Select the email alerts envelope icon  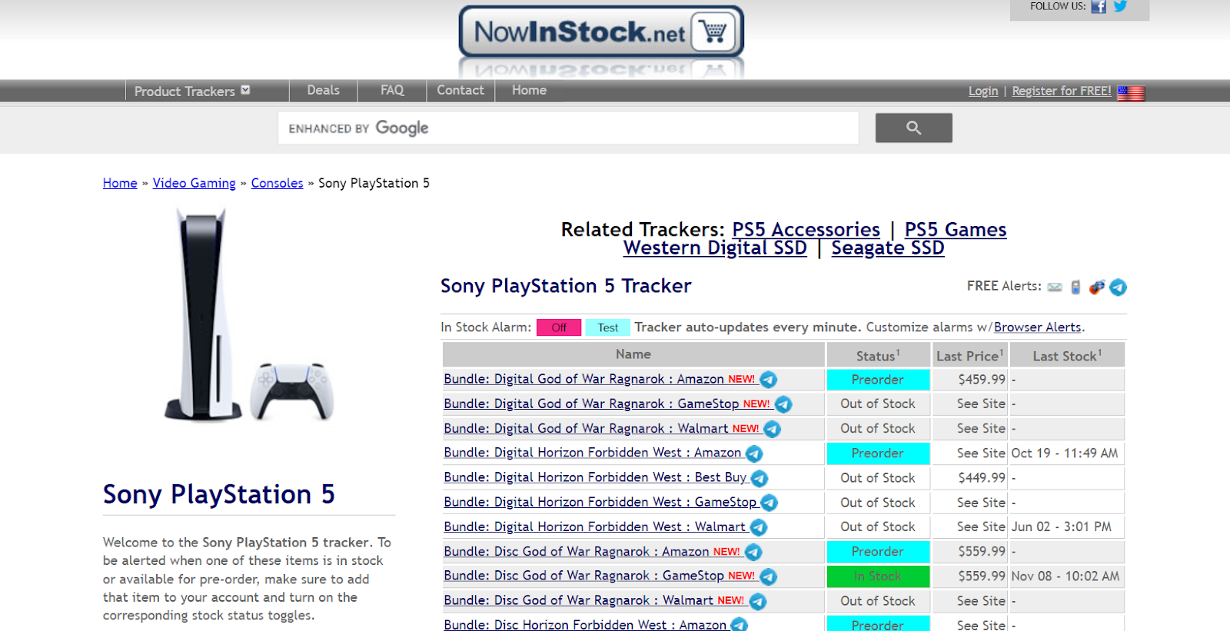1055,287
